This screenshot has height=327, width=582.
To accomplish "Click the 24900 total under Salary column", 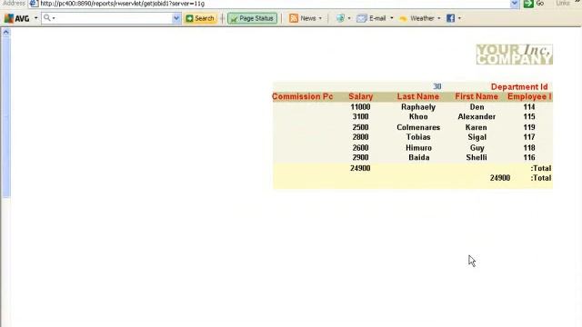I will [360, 168].
